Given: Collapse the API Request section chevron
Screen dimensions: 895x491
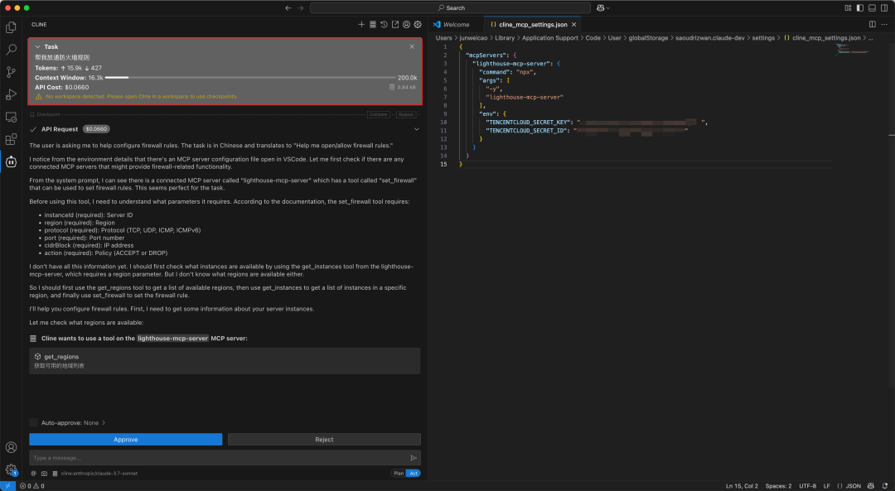Looking at the screenshot, I should [x=417, y=129].
